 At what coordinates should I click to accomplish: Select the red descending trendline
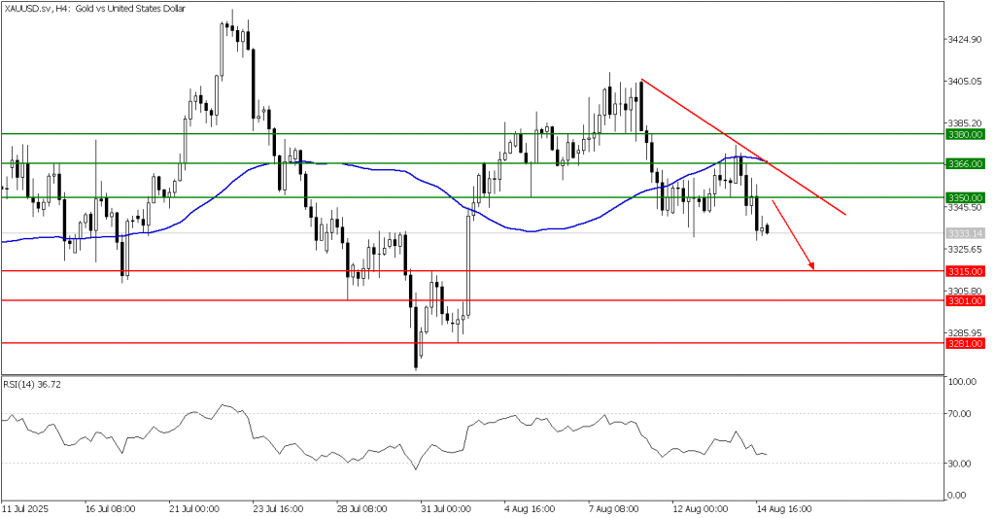743,148
